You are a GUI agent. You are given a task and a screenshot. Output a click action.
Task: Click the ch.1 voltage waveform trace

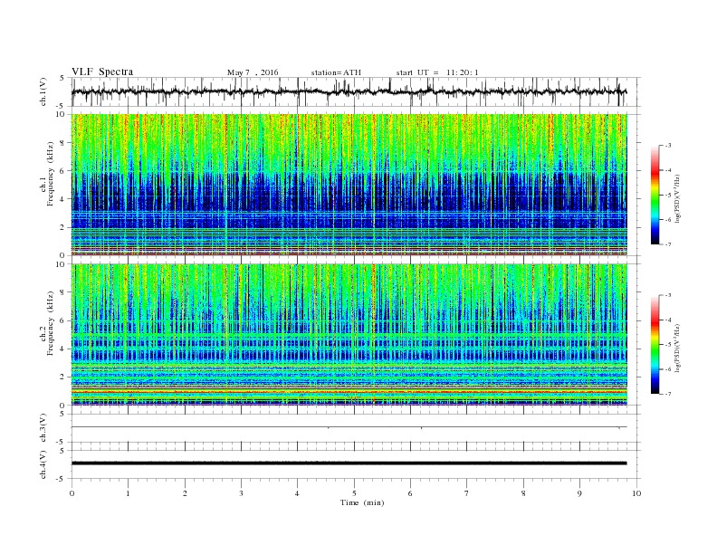349,91
